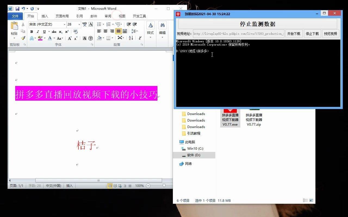
Task: Click the Clear Formatting eraser icon
Action: click(x=76, y=32)
